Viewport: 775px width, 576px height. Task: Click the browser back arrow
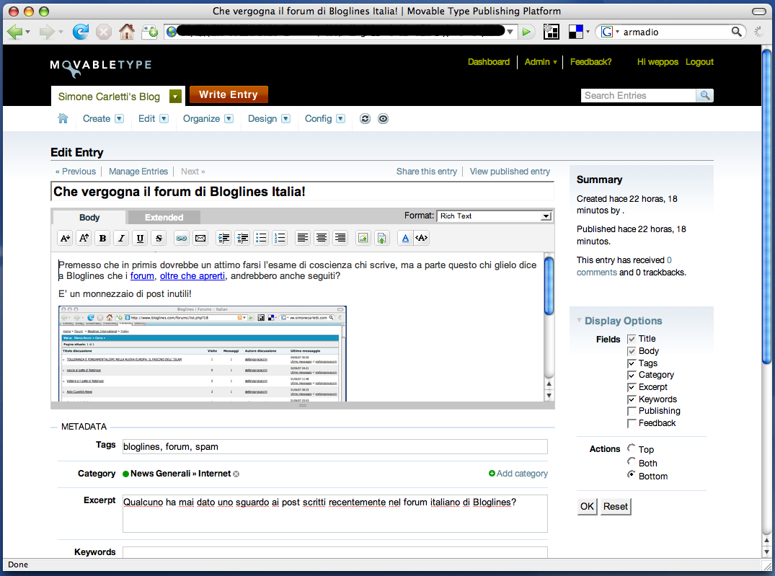(15, 32)
